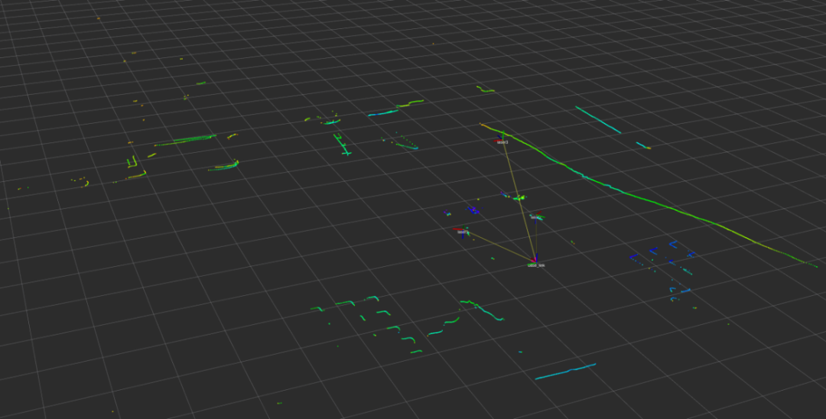Select the green cross-shaped scan points
826x419 pixels.
point(342,145)
